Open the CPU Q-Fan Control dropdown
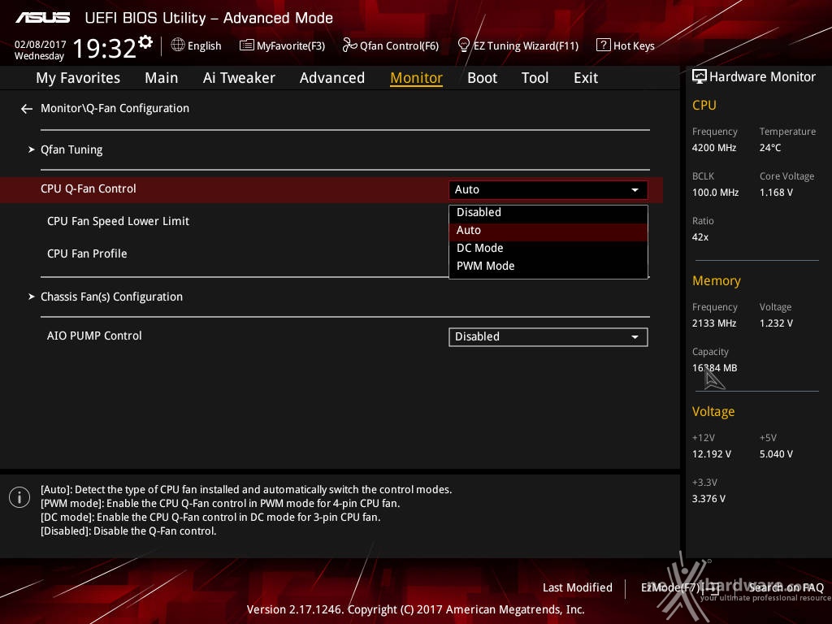Image resolution: width=832 pixels, height=624 pixels. pos(548,189)
